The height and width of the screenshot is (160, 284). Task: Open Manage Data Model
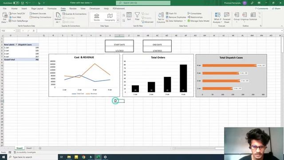[198, 21]
